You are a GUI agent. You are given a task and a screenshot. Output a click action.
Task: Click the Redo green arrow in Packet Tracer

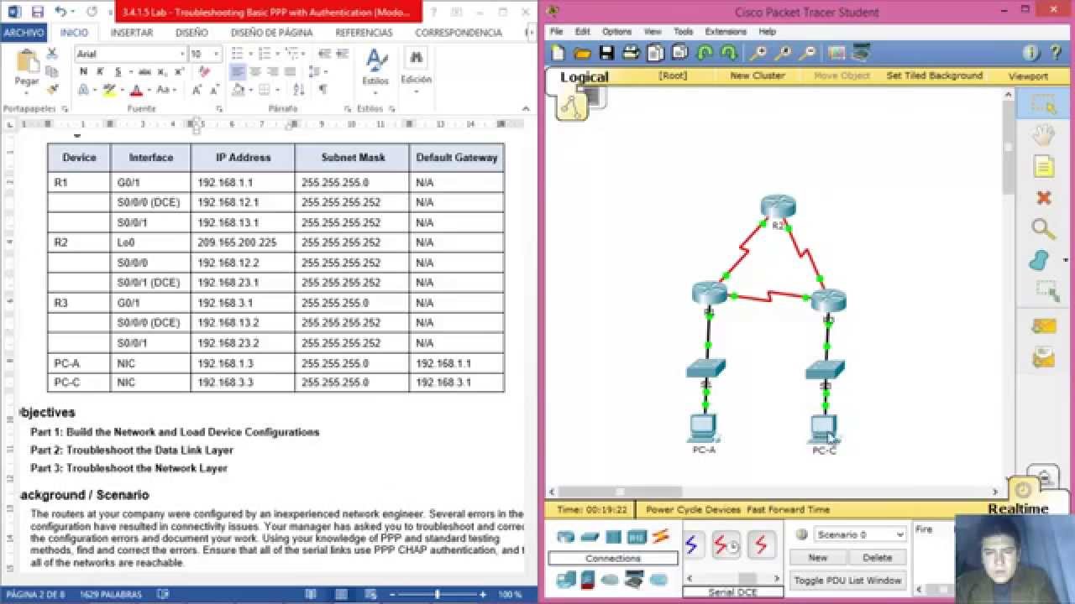pyautogui.click(x=728, y=53)
